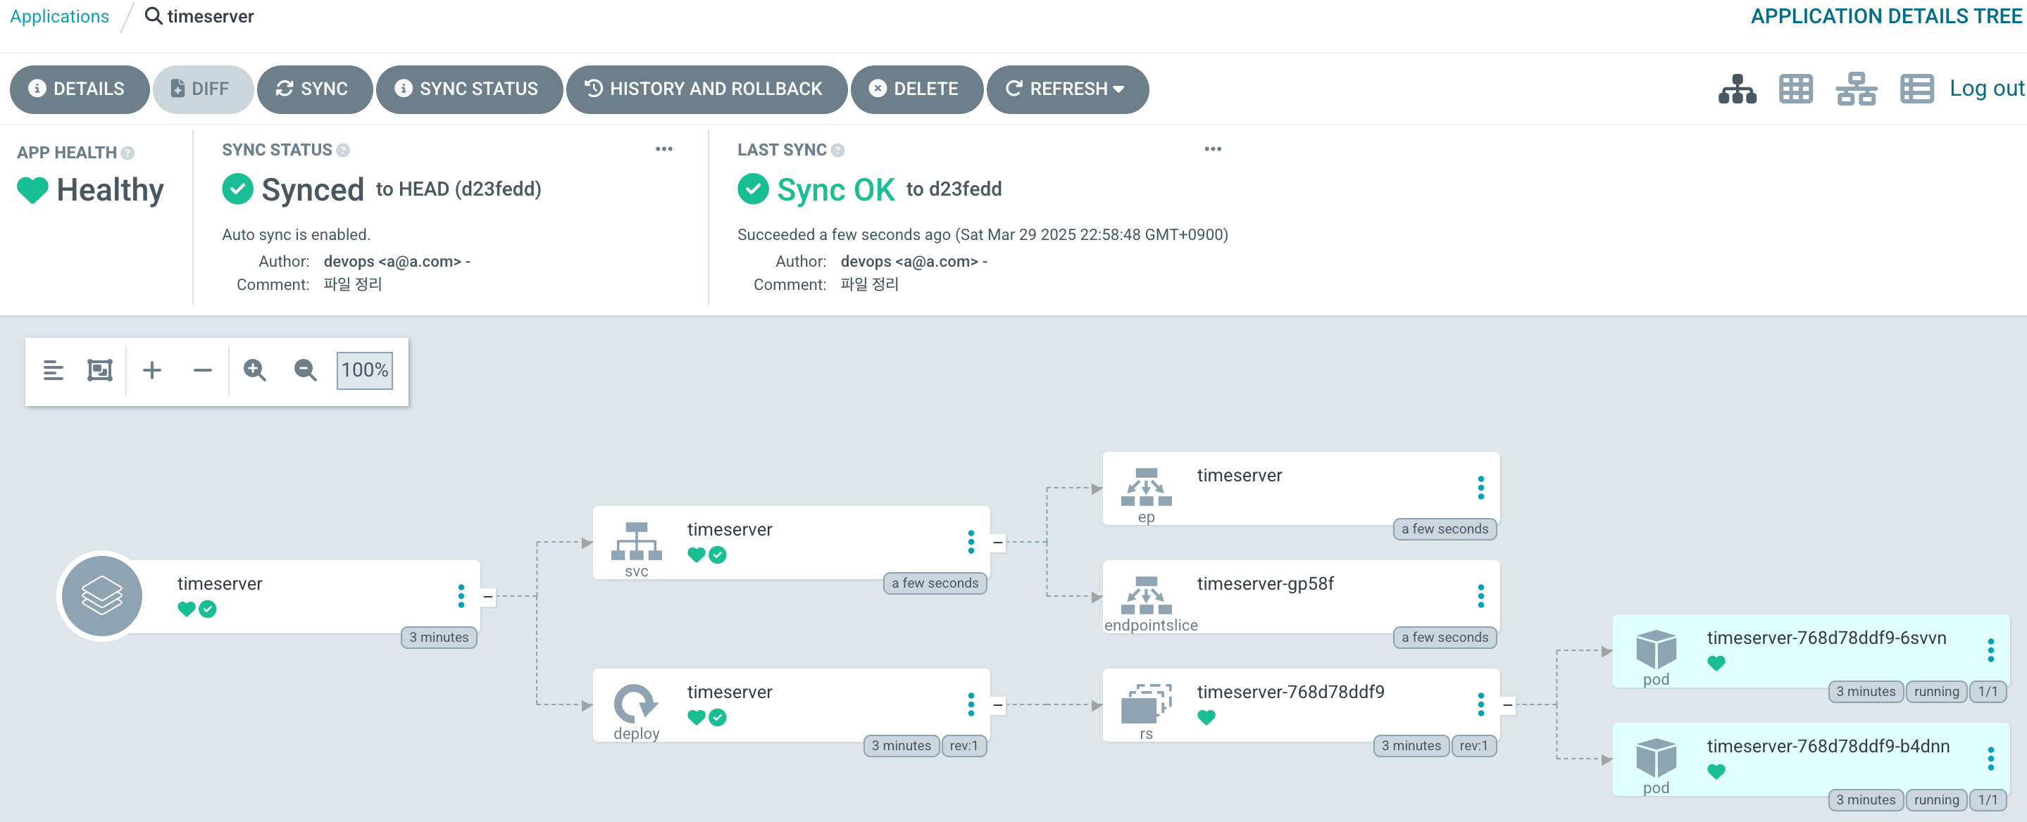This screenshot has width=2027, height=822.
Task: Click 1/1 badge on pod b4dnn
Action: click(x=1988, y=799)
